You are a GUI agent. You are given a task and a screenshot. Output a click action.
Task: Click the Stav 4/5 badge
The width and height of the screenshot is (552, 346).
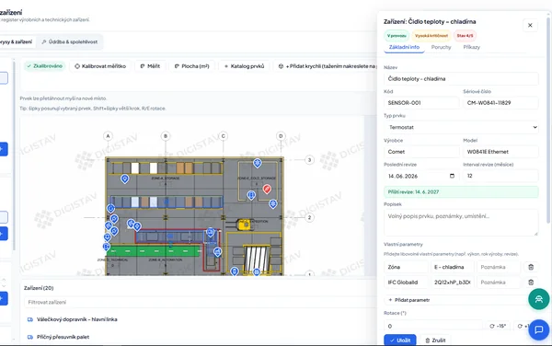click(465, 36)
